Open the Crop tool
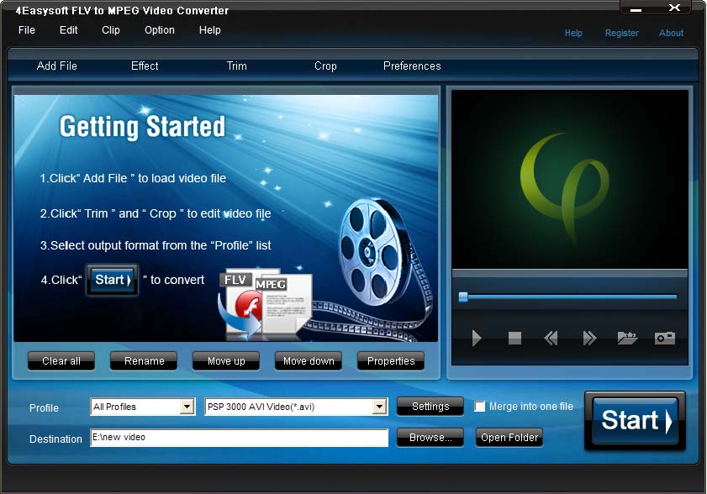Image resolution: width=707 pixels, height=494 pixels. [x=325, y=66]
